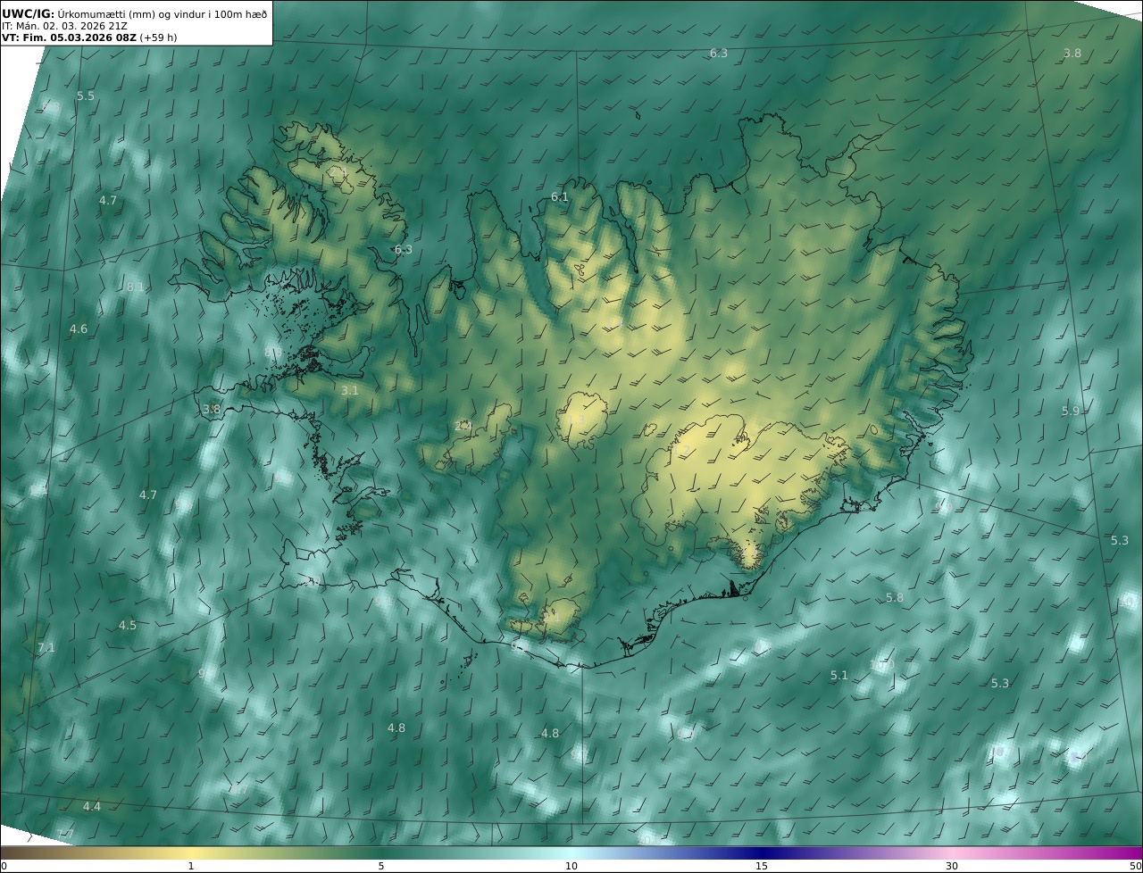The image size is (1143, 873).
Task: Click the 'IT: Mán. 02. 03. 2026 21Z' line
Action: pos(63,26)
